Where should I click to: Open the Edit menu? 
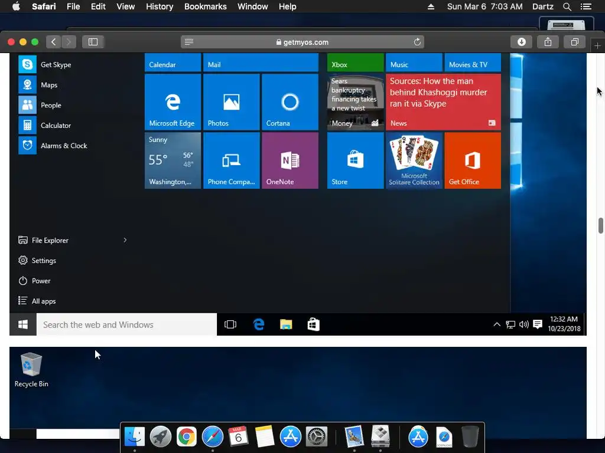(x=98, y=6)
